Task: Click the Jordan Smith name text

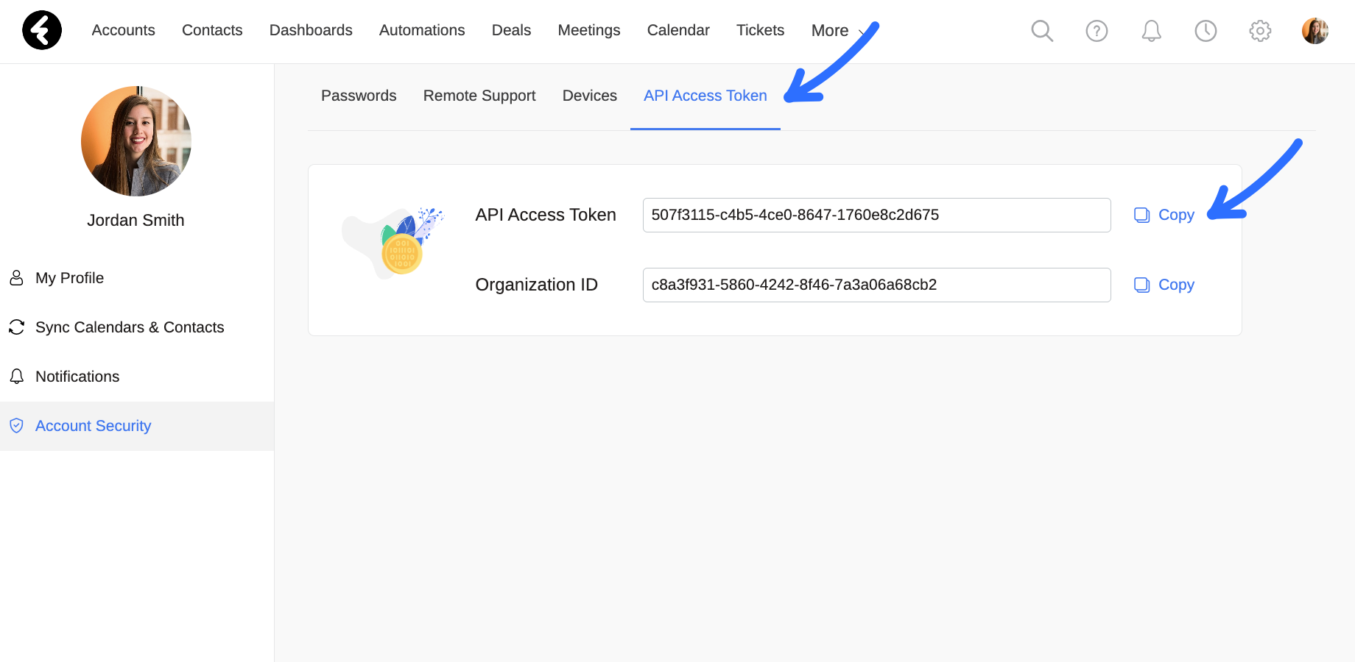Action: [135, 220]
